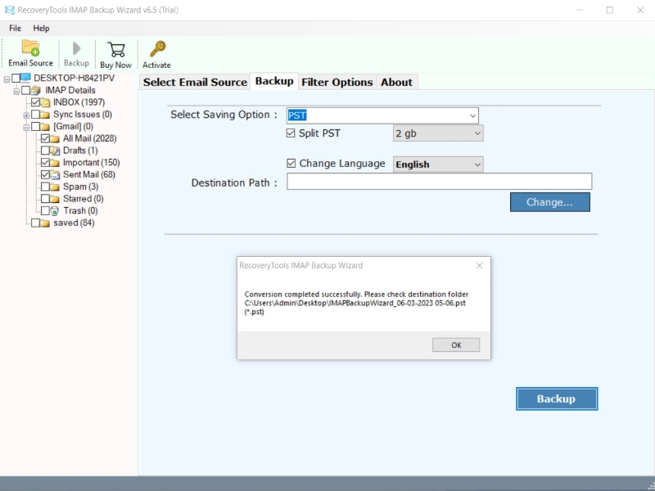Switch to Filter Options tab

(x=337, y=83)
